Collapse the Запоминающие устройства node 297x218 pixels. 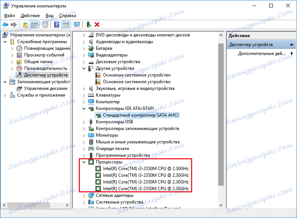(5, 82)
